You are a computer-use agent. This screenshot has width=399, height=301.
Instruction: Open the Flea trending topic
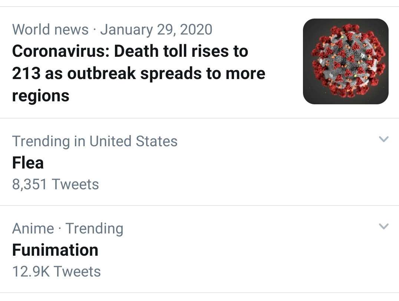28,163
